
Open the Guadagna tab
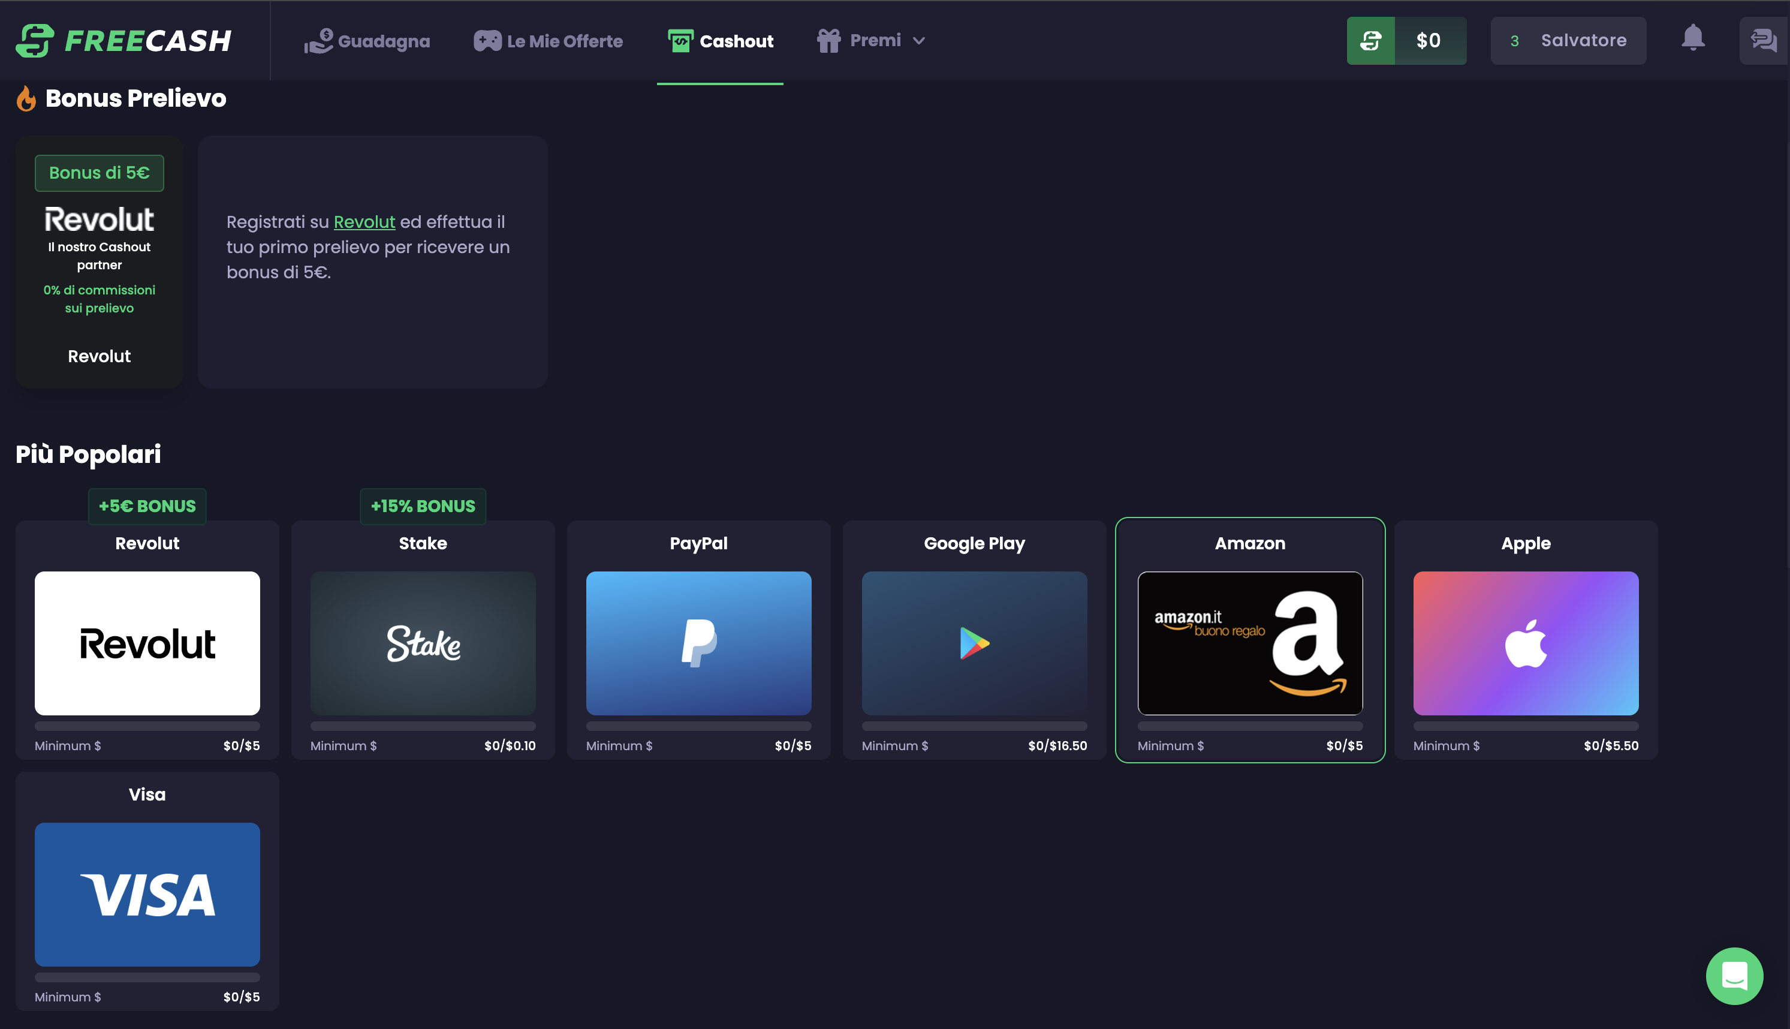(367, 41)
